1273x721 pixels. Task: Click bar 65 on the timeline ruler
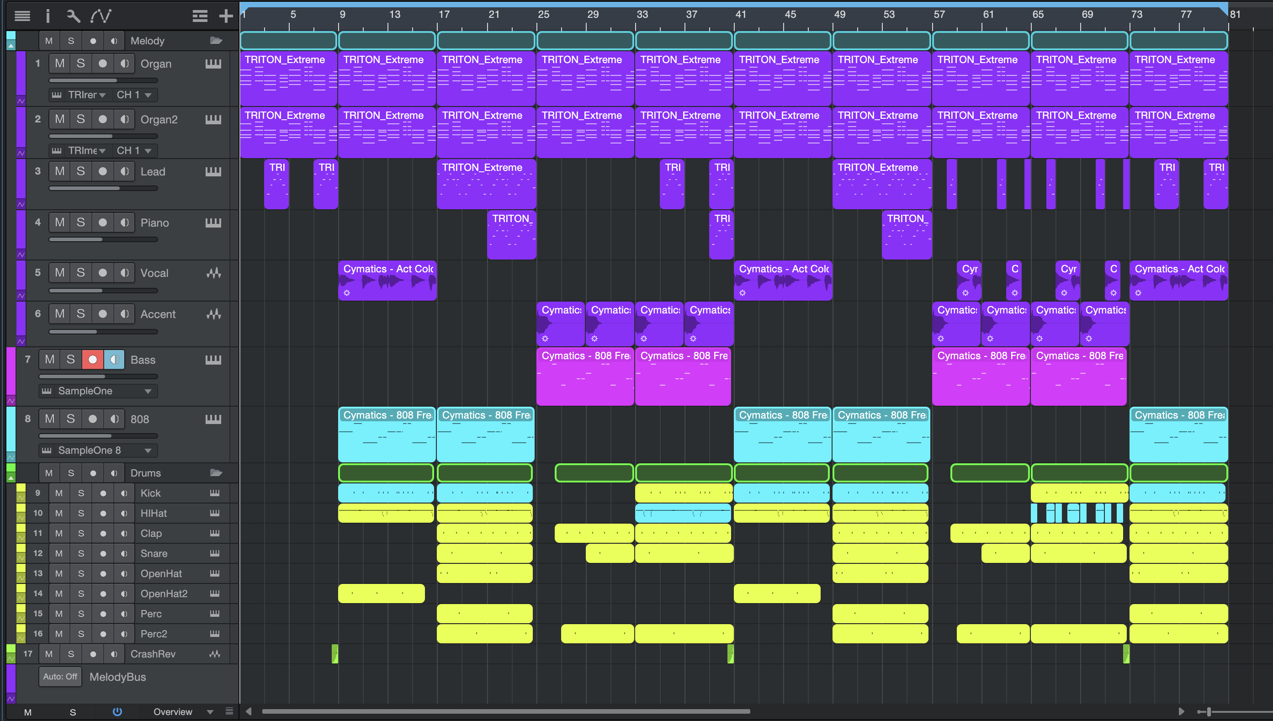coord(1037,14)
